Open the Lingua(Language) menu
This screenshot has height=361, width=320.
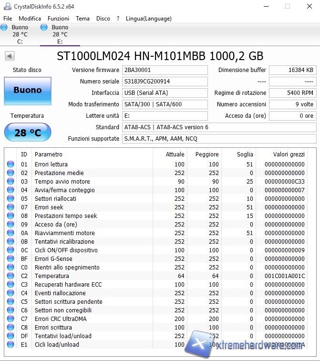(x=148, y=19)
